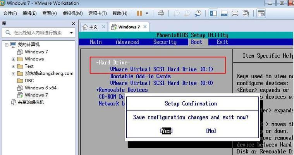294x155 pixels.
Task: Select 共享的虚拟机 in library
Action: [31, 102]
